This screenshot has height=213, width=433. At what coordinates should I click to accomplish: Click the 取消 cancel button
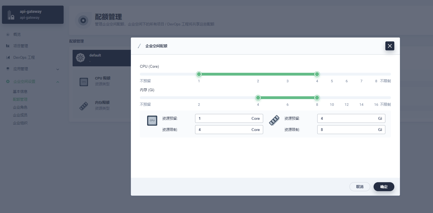[360, 187]
